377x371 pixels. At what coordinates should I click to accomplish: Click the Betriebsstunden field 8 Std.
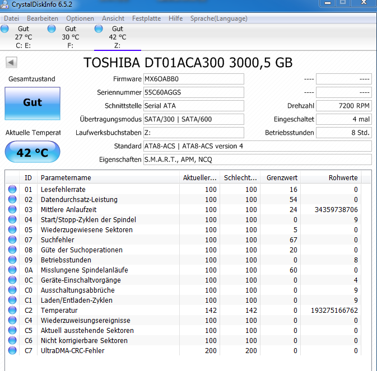coord(344,133)
